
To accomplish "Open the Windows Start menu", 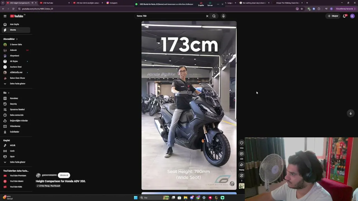I will click(x=136, y=198).
